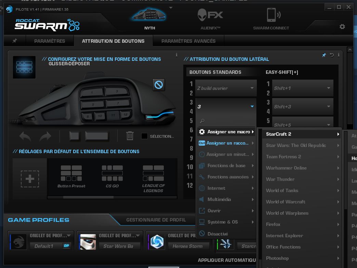Click the search magnifier icon in dropdown
Viewport: 357px width, 268px height.
coord(202,121)
